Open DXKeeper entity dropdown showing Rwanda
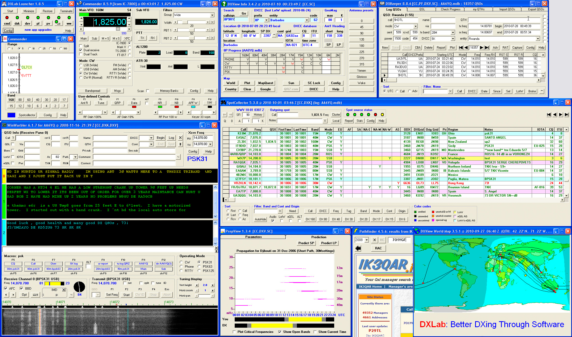 point(538,39)
